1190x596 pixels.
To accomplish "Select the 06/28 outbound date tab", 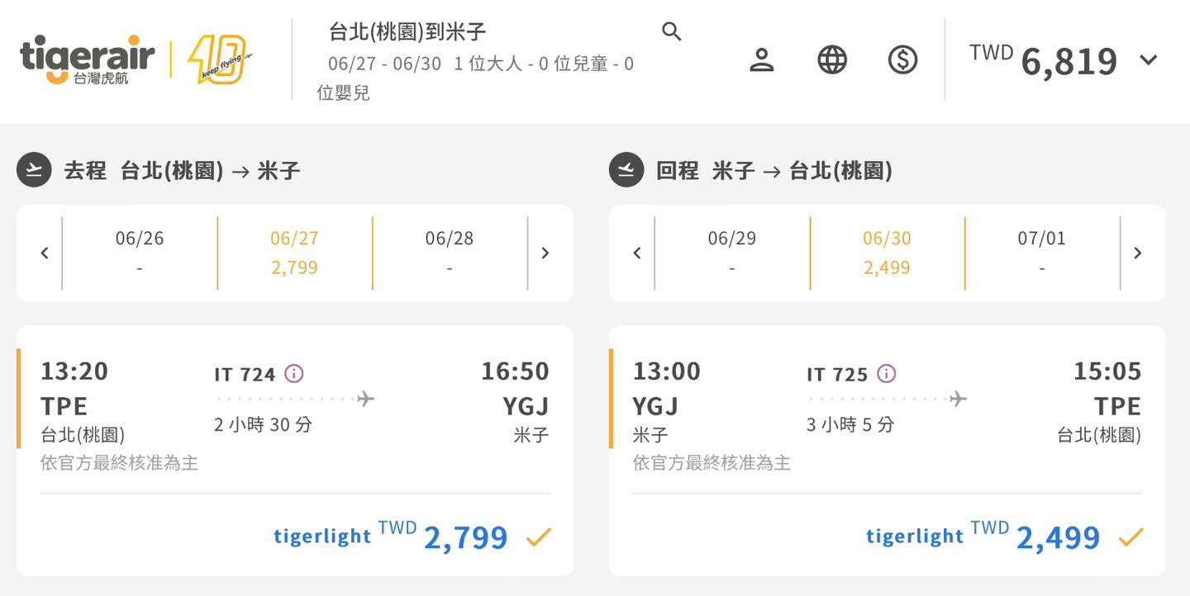I will click(x=450, y=253).
